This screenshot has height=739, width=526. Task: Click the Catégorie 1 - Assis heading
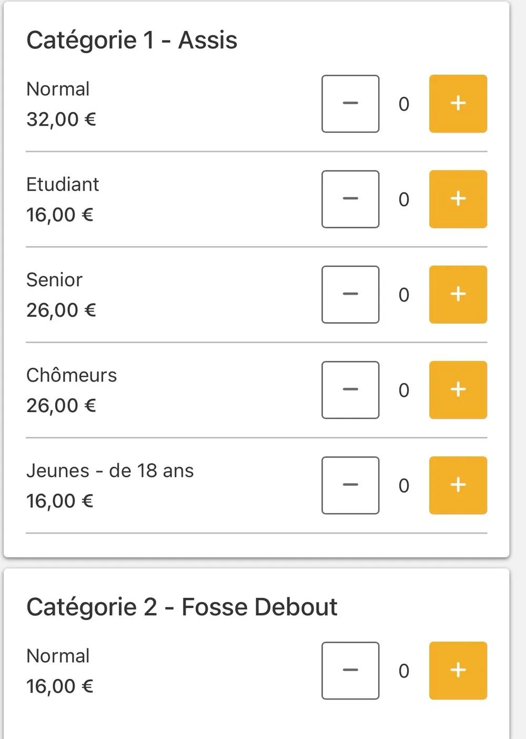[131, 41]
